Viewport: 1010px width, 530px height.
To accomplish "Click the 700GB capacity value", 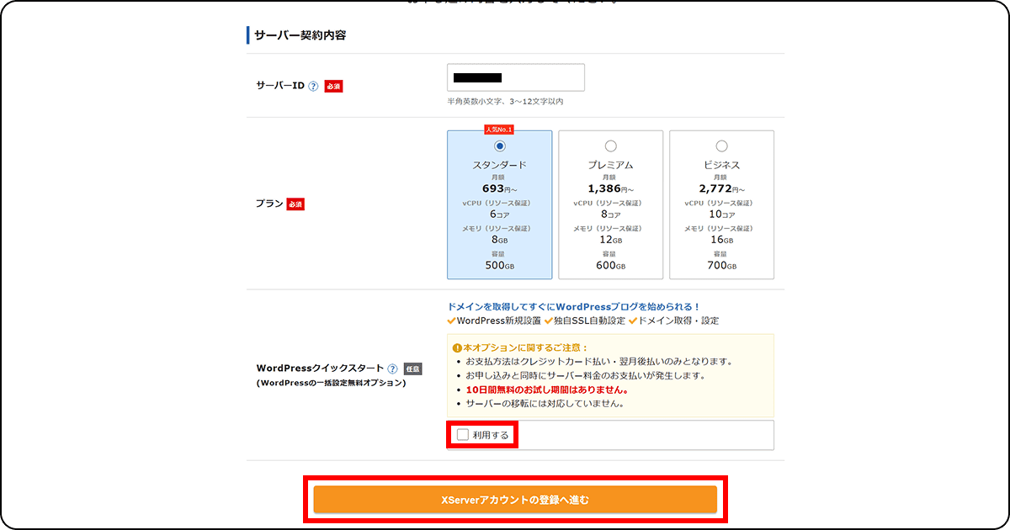I will coord(721,265).
